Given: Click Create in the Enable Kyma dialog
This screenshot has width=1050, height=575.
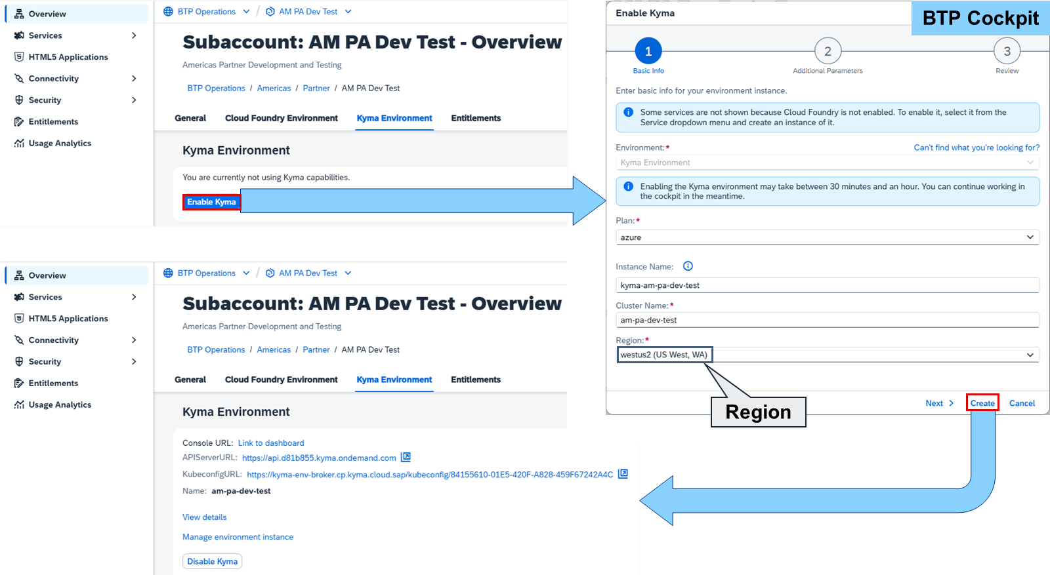Looking at the screenshot, I should coord(982,403).
